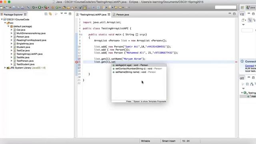
Task: Expand Car.java in the tree
Action: [12, 30]
